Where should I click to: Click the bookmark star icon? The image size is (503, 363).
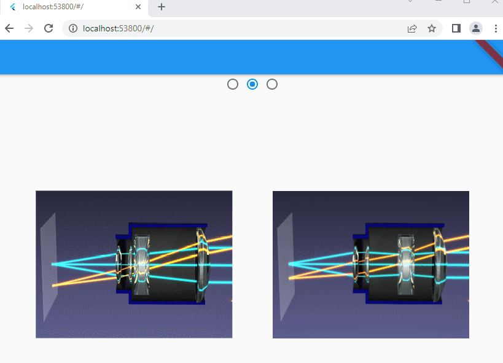432,28
